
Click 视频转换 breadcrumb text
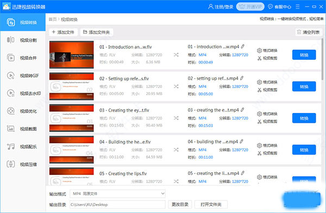click(69, 20)
